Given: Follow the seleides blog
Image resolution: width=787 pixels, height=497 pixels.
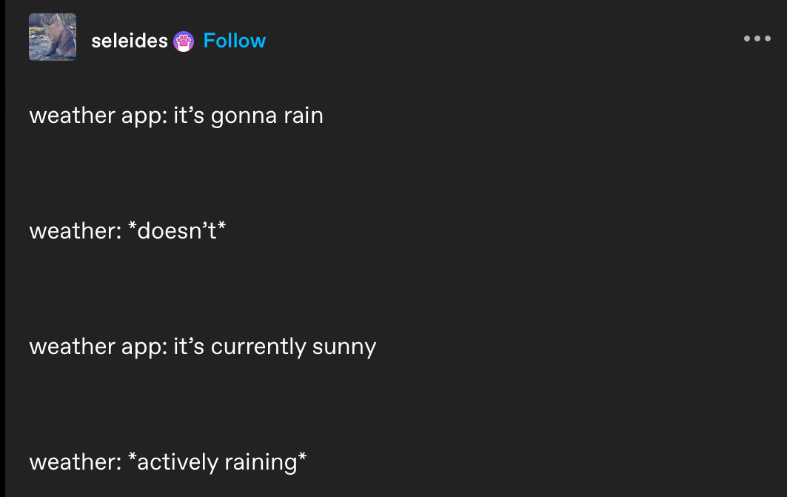Looking at the screenshot, I should pos(235,41).
